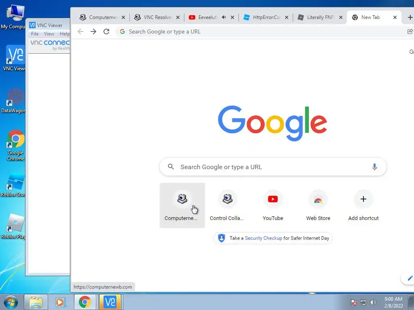Click the magnifier icon in the Google search box

click(x=171, y=167)
